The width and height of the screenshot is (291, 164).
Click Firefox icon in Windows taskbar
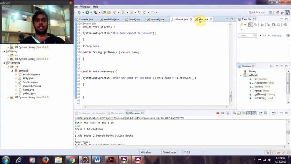coord(45,160)
